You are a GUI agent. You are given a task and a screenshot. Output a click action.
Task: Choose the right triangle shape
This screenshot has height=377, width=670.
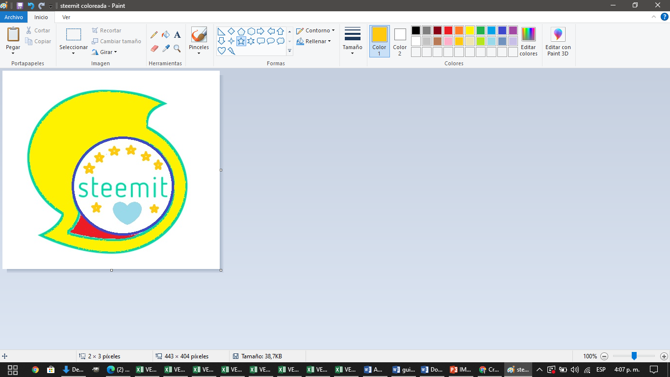[222, 31]
